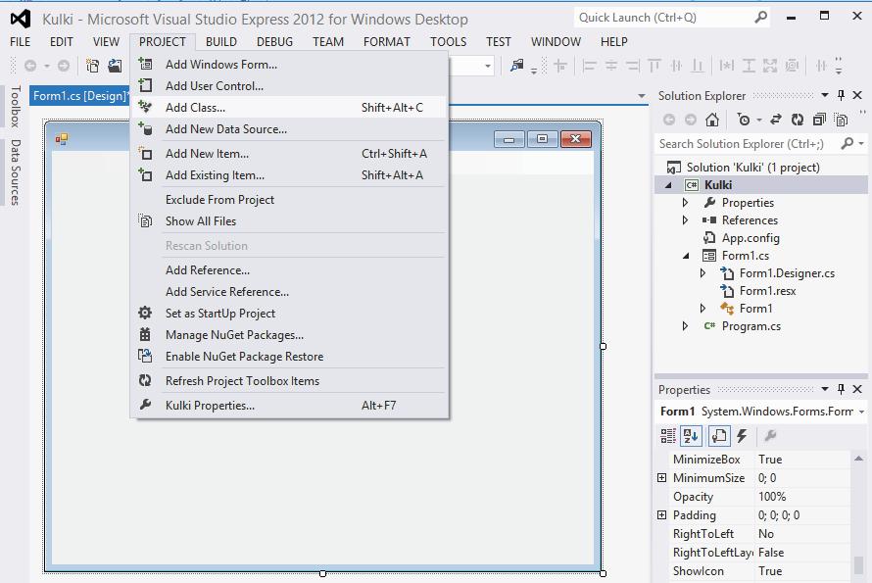The width and height of the screenshot is (872, 583).
Task: Click Refresh icon in Solution Explorer toolbar
Action: (x=798, y=120)
